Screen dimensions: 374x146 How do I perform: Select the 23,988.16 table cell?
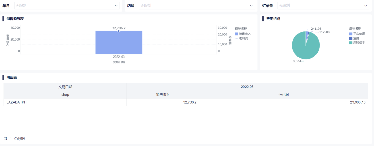pyautogui.click(x=283, y=102)
